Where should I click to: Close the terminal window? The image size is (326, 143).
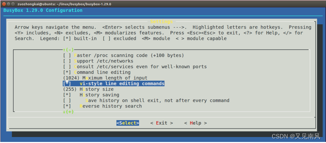4,4
